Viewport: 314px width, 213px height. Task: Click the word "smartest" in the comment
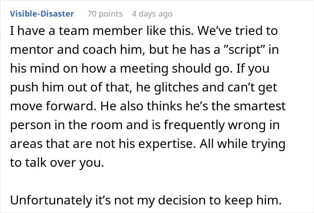click(x=260, y=106)
